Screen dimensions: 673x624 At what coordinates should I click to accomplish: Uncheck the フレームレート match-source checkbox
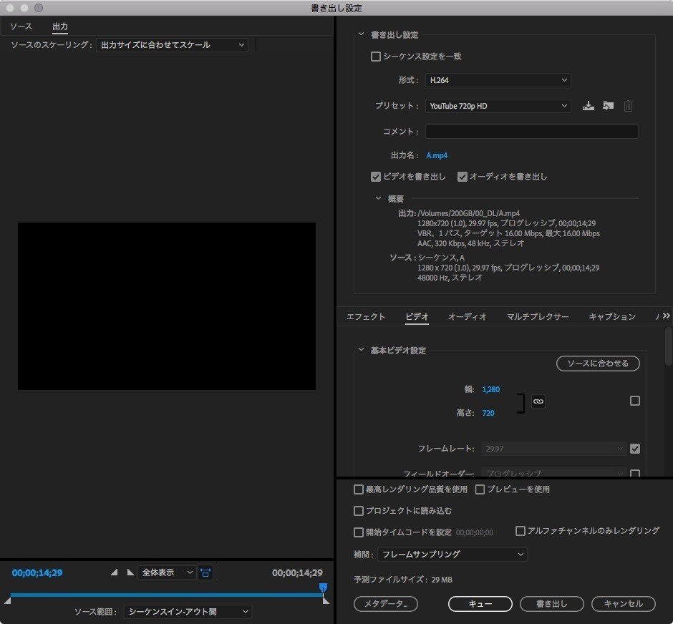coord(635,449)
